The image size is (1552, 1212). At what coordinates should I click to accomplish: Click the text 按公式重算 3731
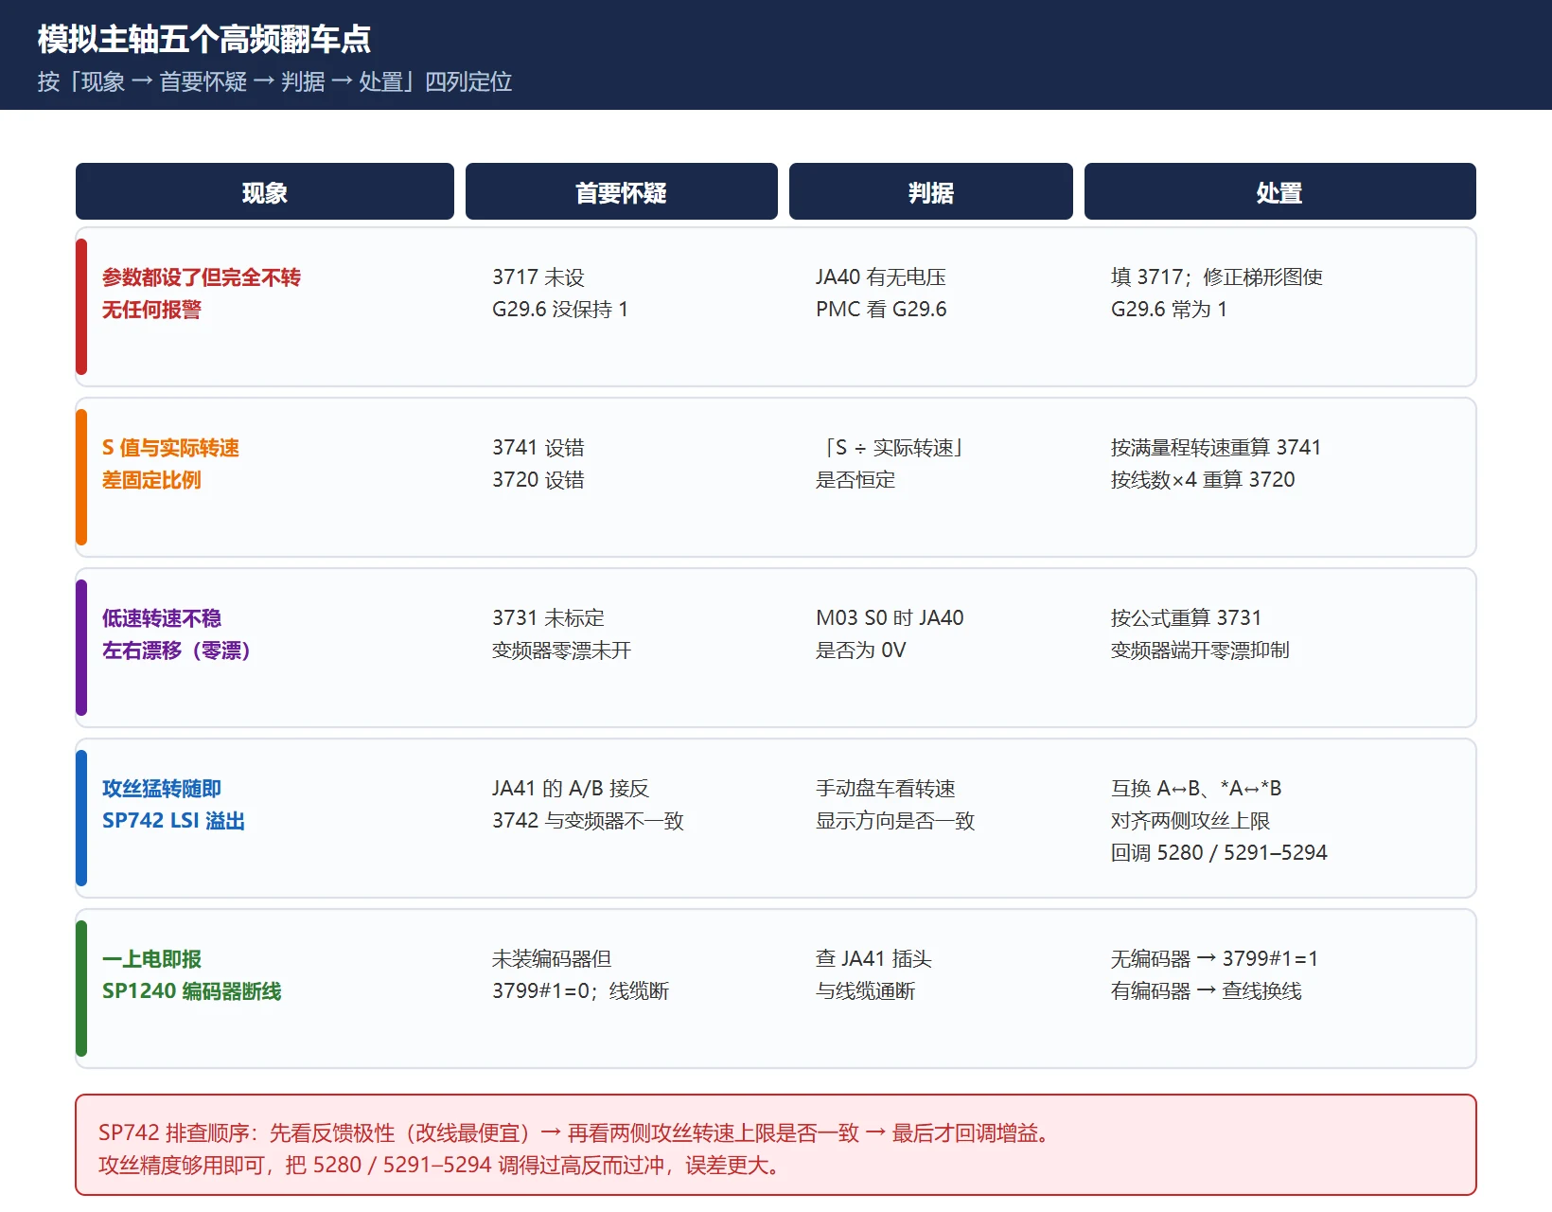1187,618
